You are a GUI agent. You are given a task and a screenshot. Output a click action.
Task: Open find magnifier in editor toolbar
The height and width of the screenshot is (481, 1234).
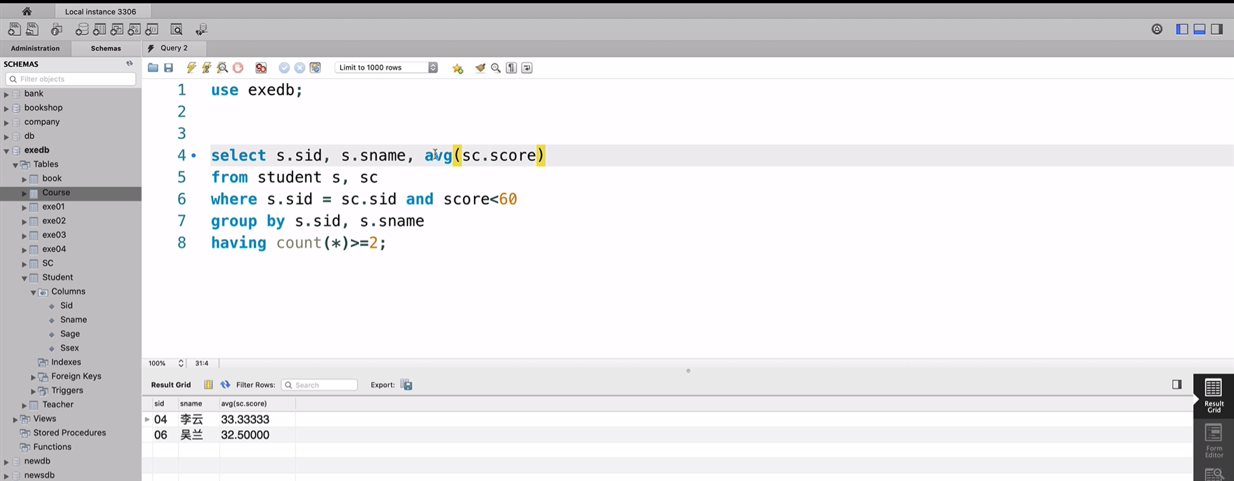[x=496, y=68]
